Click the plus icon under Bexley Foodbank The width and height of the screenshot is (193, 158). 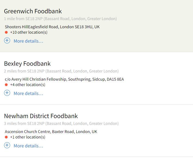click(7, 93)
